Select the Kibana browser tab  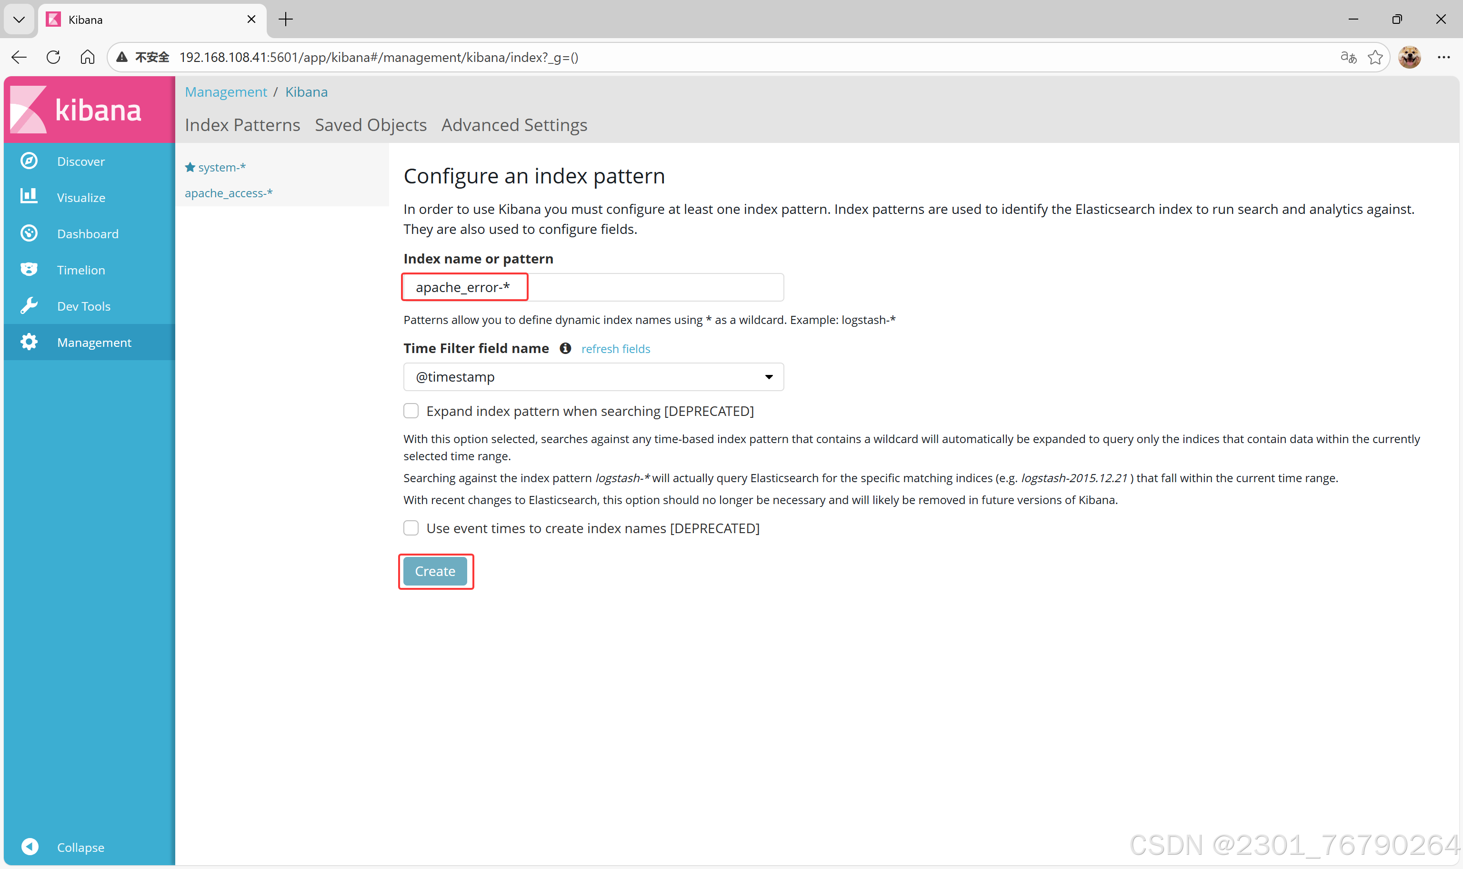pos(152,20)
